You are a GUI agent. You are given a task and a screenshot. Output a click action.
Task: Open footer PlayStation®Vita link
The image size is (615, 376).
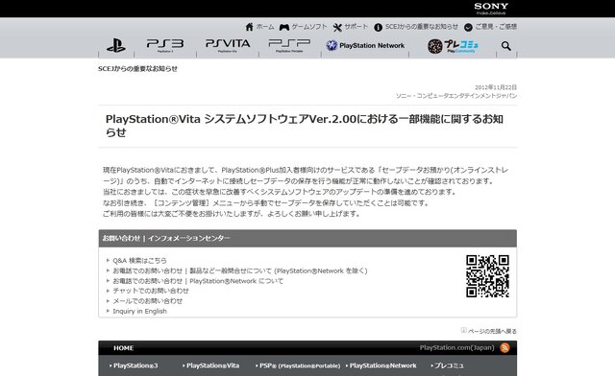[212, 365]
